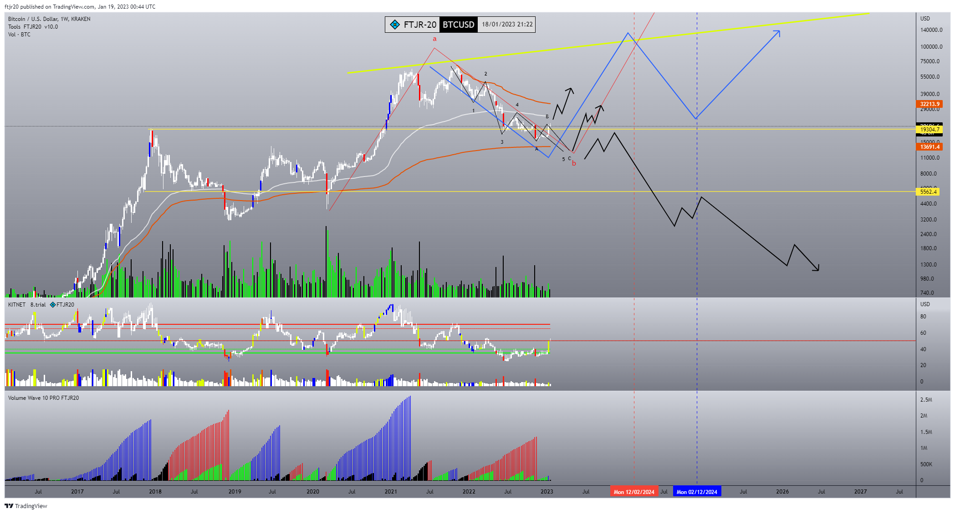Click the 2017 year on time axis
The image size is (955, 514).
(77, 492)
